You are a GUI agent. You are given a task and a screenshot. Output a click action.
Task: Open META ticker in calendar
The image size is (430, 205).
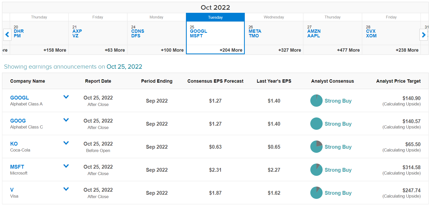[x=255, y=31]
